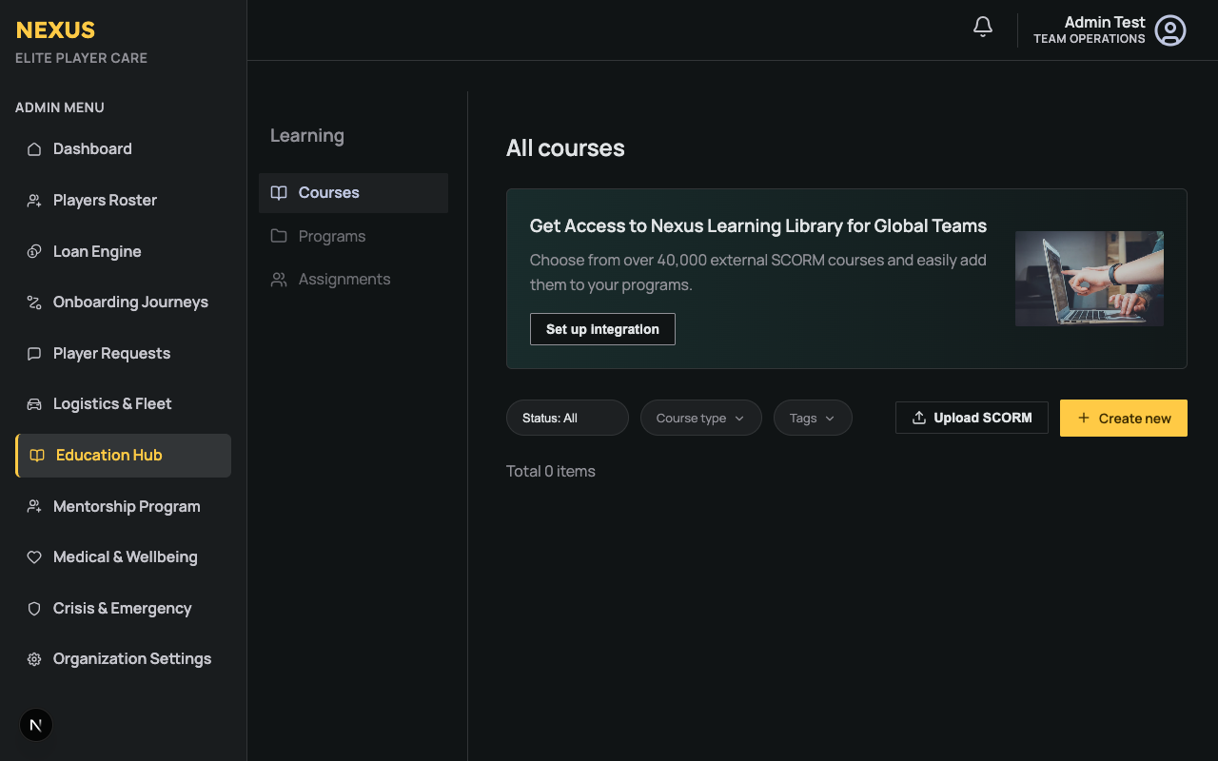Click the Upload SCORM button
1218x761 pixels.
click(x=972, y=418)
